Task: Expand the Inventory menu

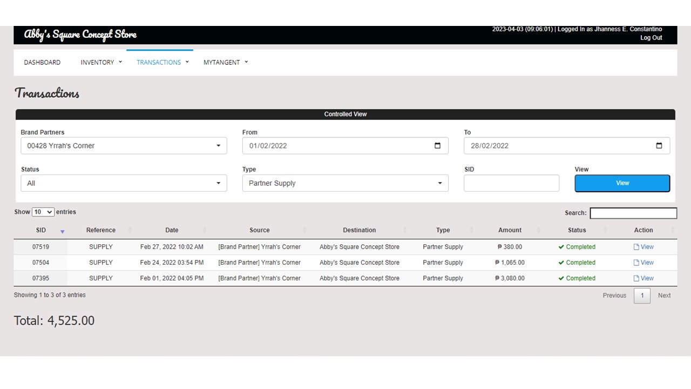Action: [120, 62]
